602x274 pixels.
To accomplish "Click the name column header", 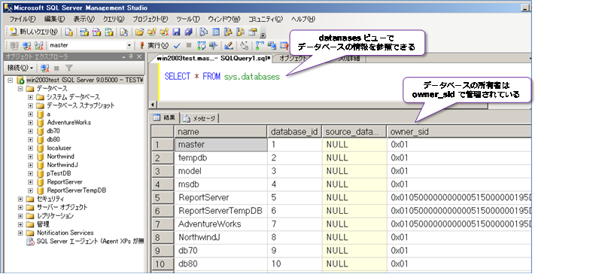I will click(x=220, y=132).
